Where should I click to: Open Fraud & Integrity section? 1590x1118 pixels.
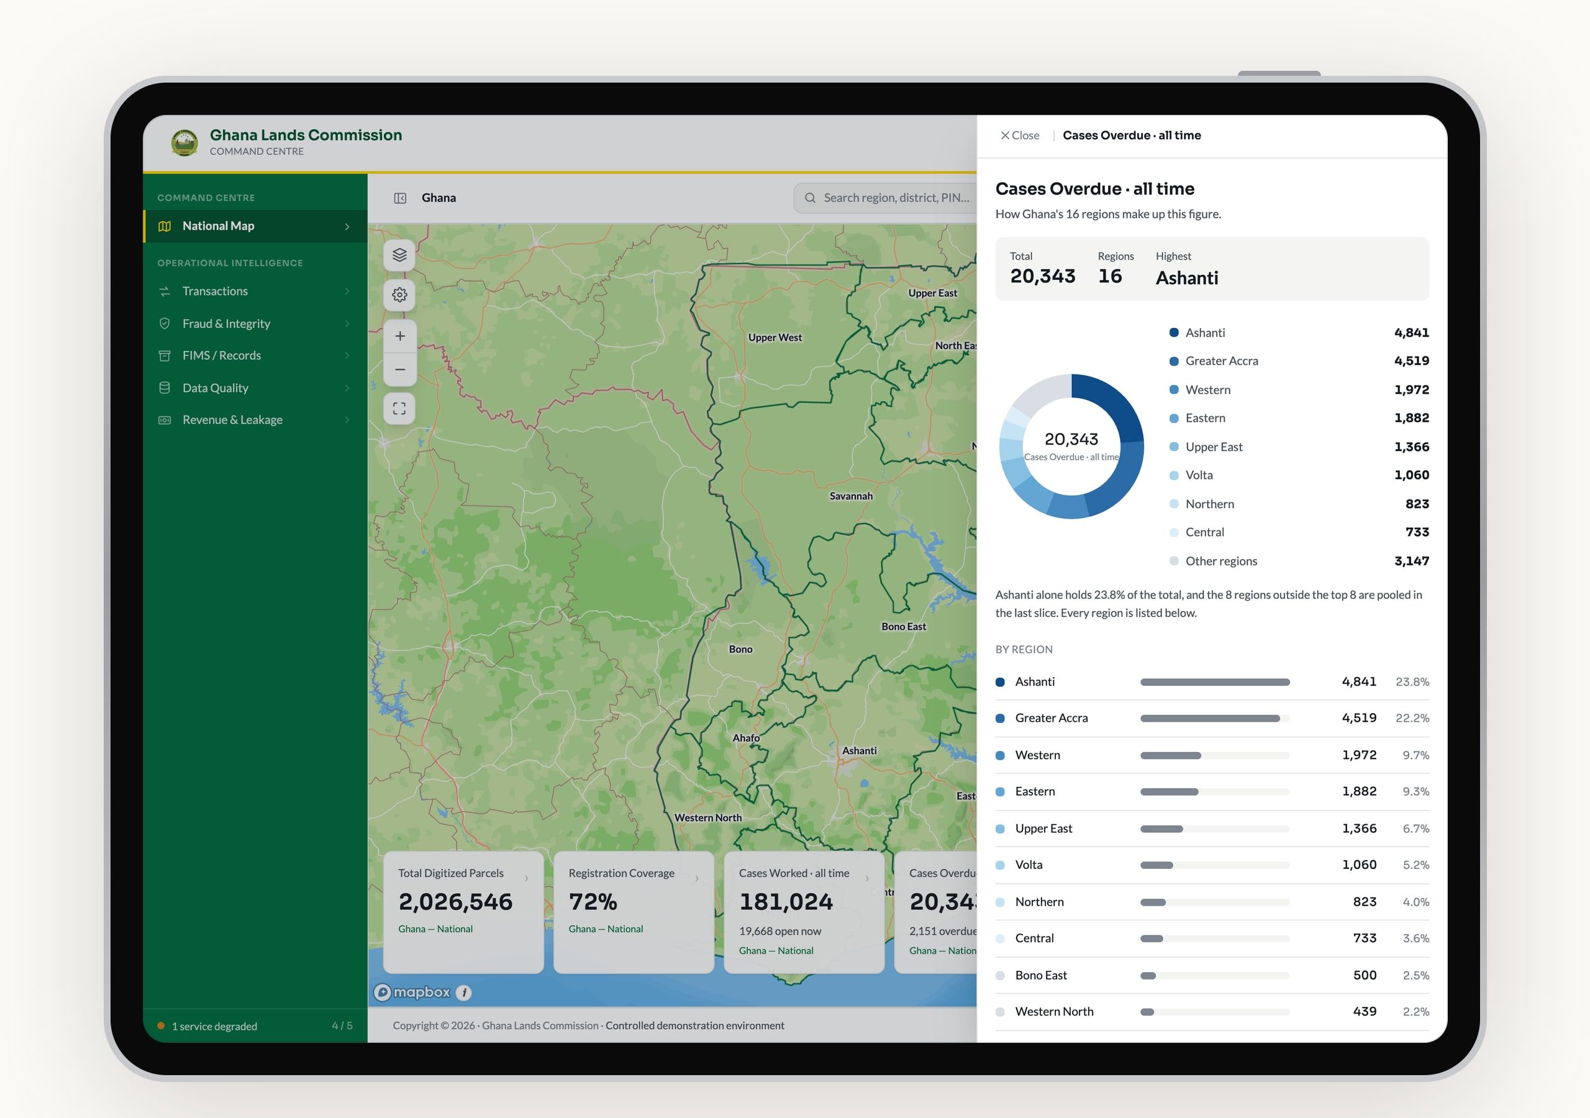point(255,324)
